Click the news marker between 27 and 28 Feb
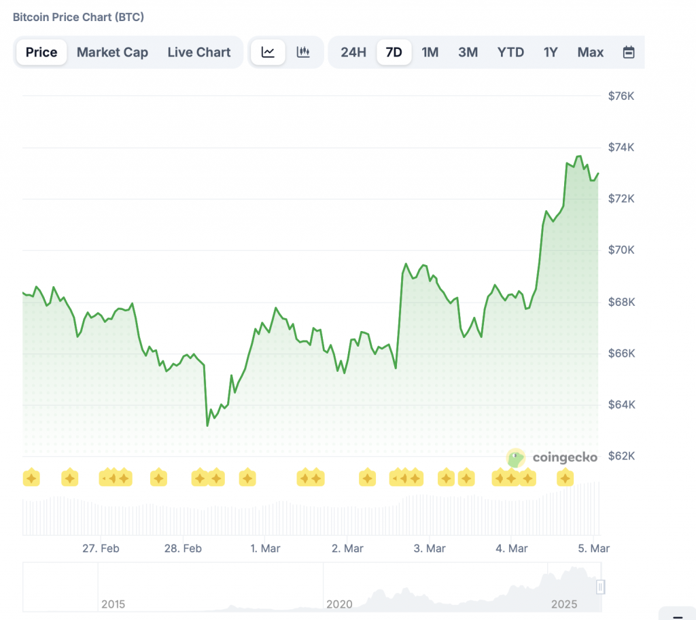The width and height of the screenshot is (696, 620). click(x=158, y=478)
